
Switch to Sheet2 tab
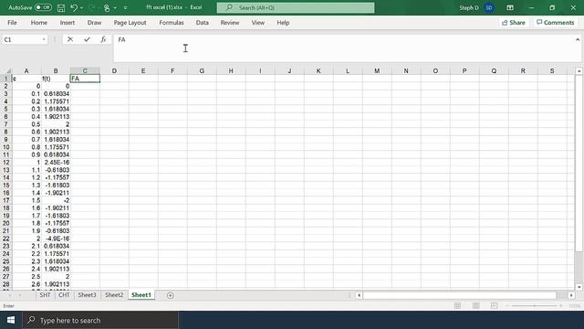point(114,295)
